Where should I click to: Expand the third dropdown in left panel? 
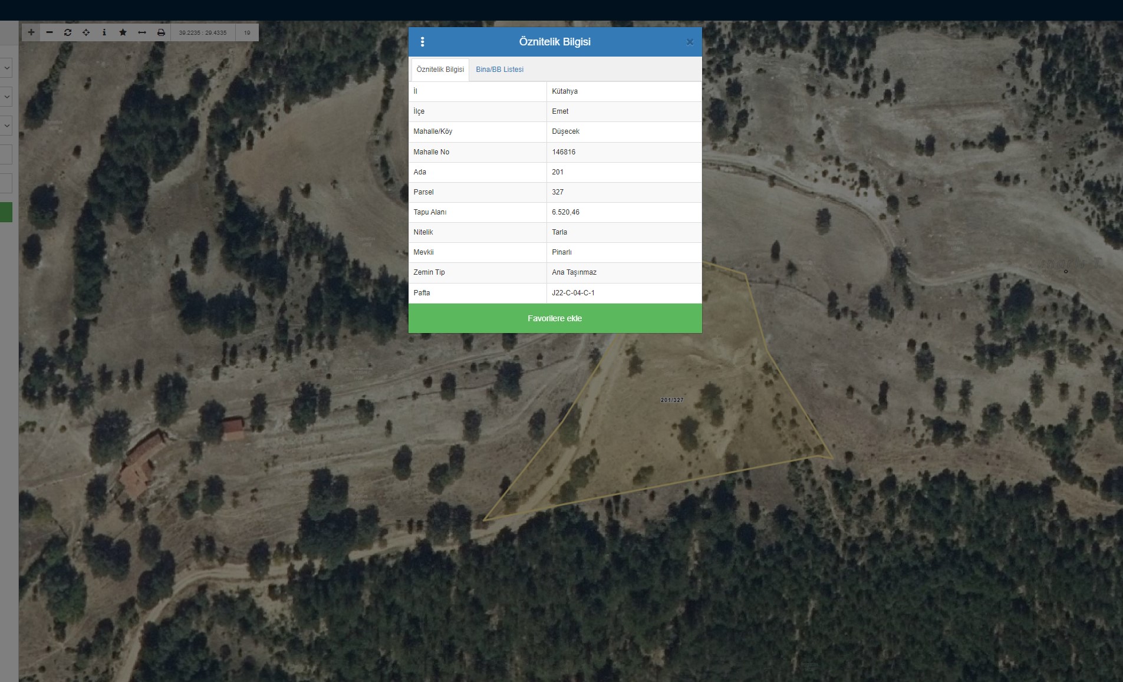pos(6,126)
